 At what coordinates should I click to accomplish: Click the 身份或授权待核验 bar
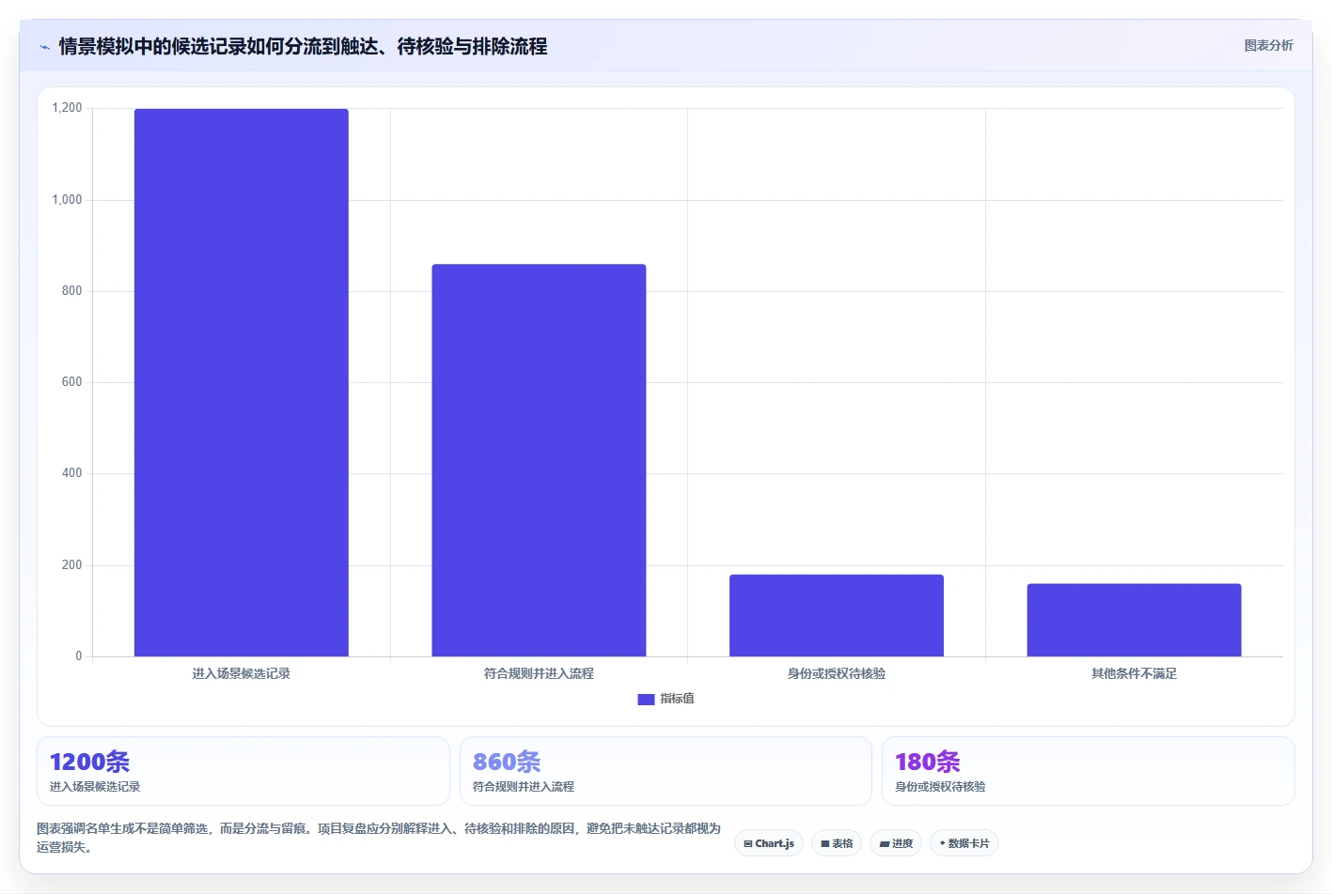pyautogui.click(x=837, y=615)
